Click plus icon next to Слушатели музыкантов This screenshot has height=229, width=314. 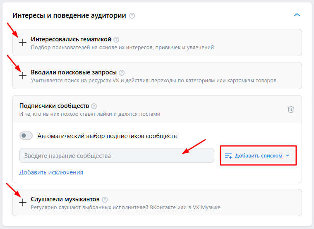(23, 203)
